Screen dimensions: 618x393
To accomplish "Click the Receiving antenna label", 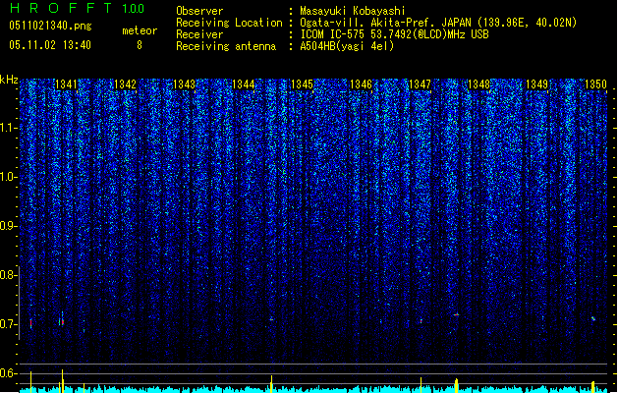I will [x=226, y=46].
